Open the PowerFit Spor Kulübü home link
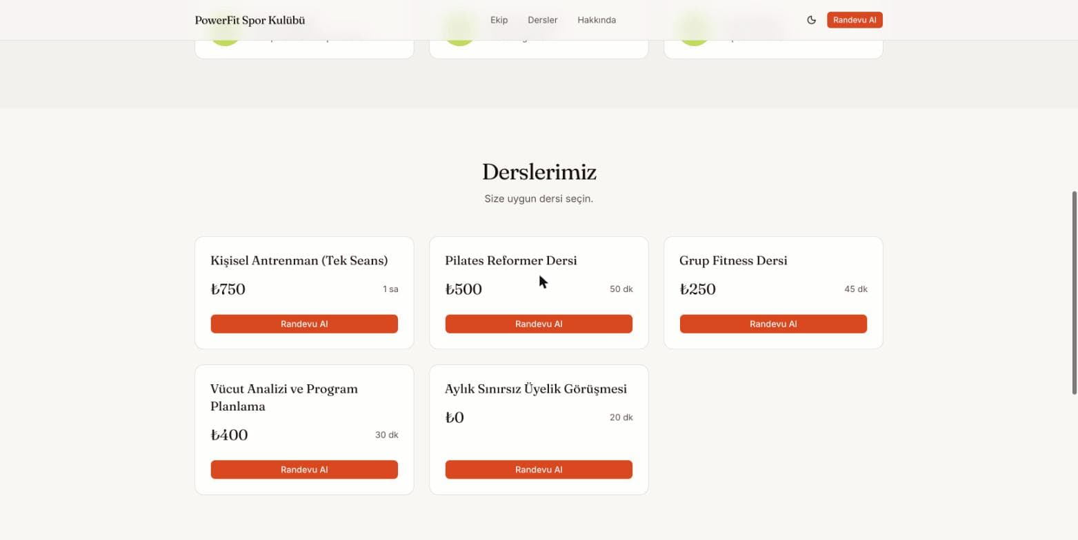Screen dimensions: 1078x540 250,20
